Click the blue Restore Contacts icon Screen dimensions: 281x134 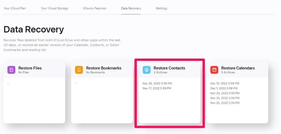pos(146,70)
